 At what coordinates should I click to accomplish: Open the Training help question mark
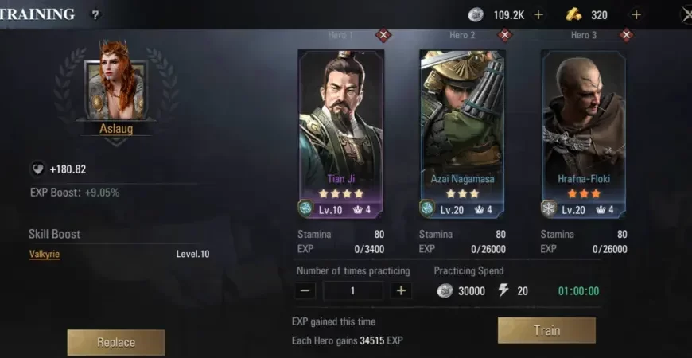(x=95, y=15)
